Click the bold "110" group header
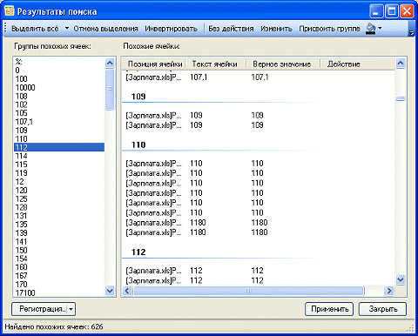Screen dimensions: 418x336 click(x=138, y=144)
